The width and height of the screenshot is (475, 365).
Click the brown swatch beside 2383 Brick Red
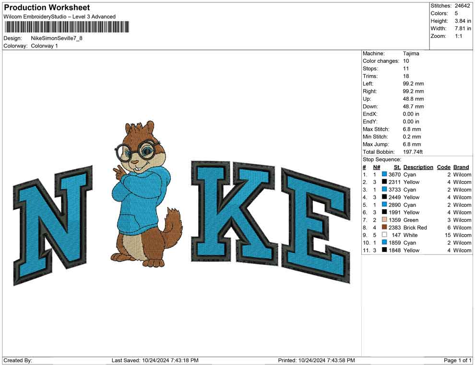(384, 227)
